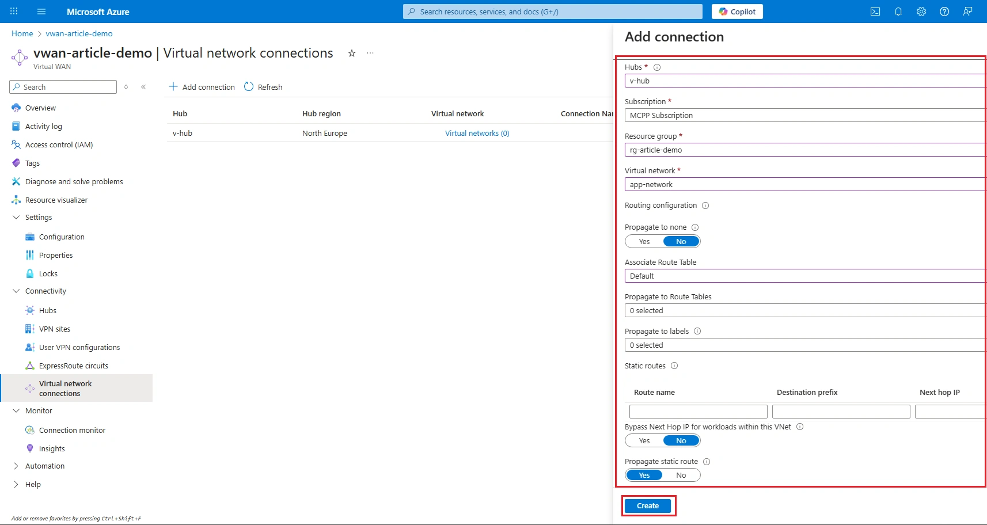
Task: Launch Cloud Shell from the top bar
Action: [875, 12]
